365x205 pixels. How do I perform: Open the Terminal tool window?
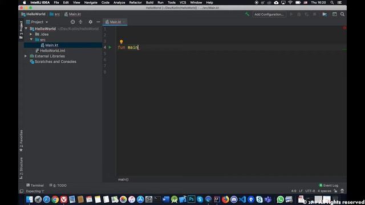click(35, 185)
